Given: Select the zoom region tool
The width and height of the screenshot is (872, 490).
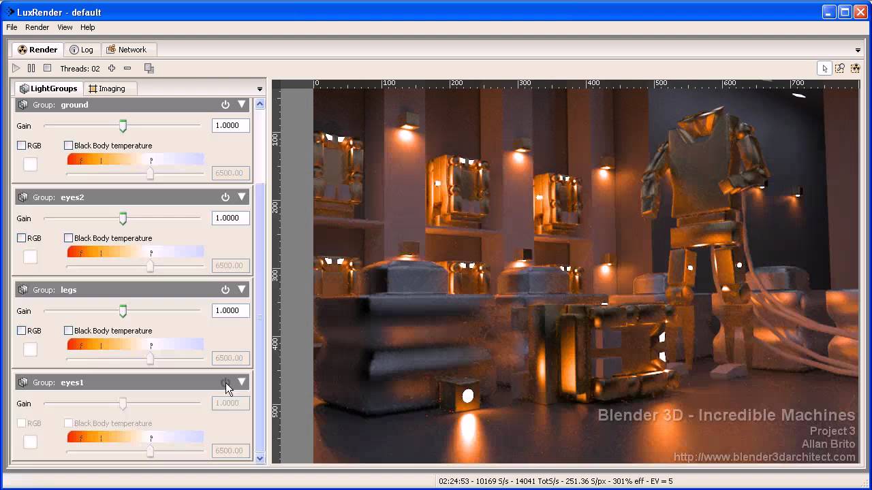Looking at the screenshot, I should tap(840, 68).
